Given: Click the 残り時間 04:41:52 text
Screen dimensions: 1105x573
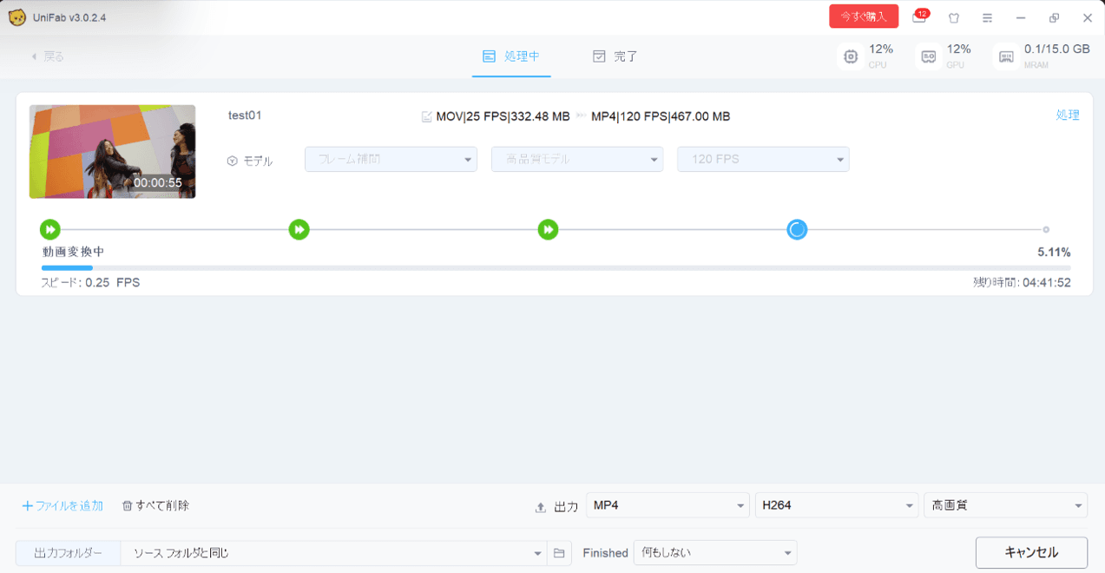Looking at the screenshot, I should point(1022,282).
